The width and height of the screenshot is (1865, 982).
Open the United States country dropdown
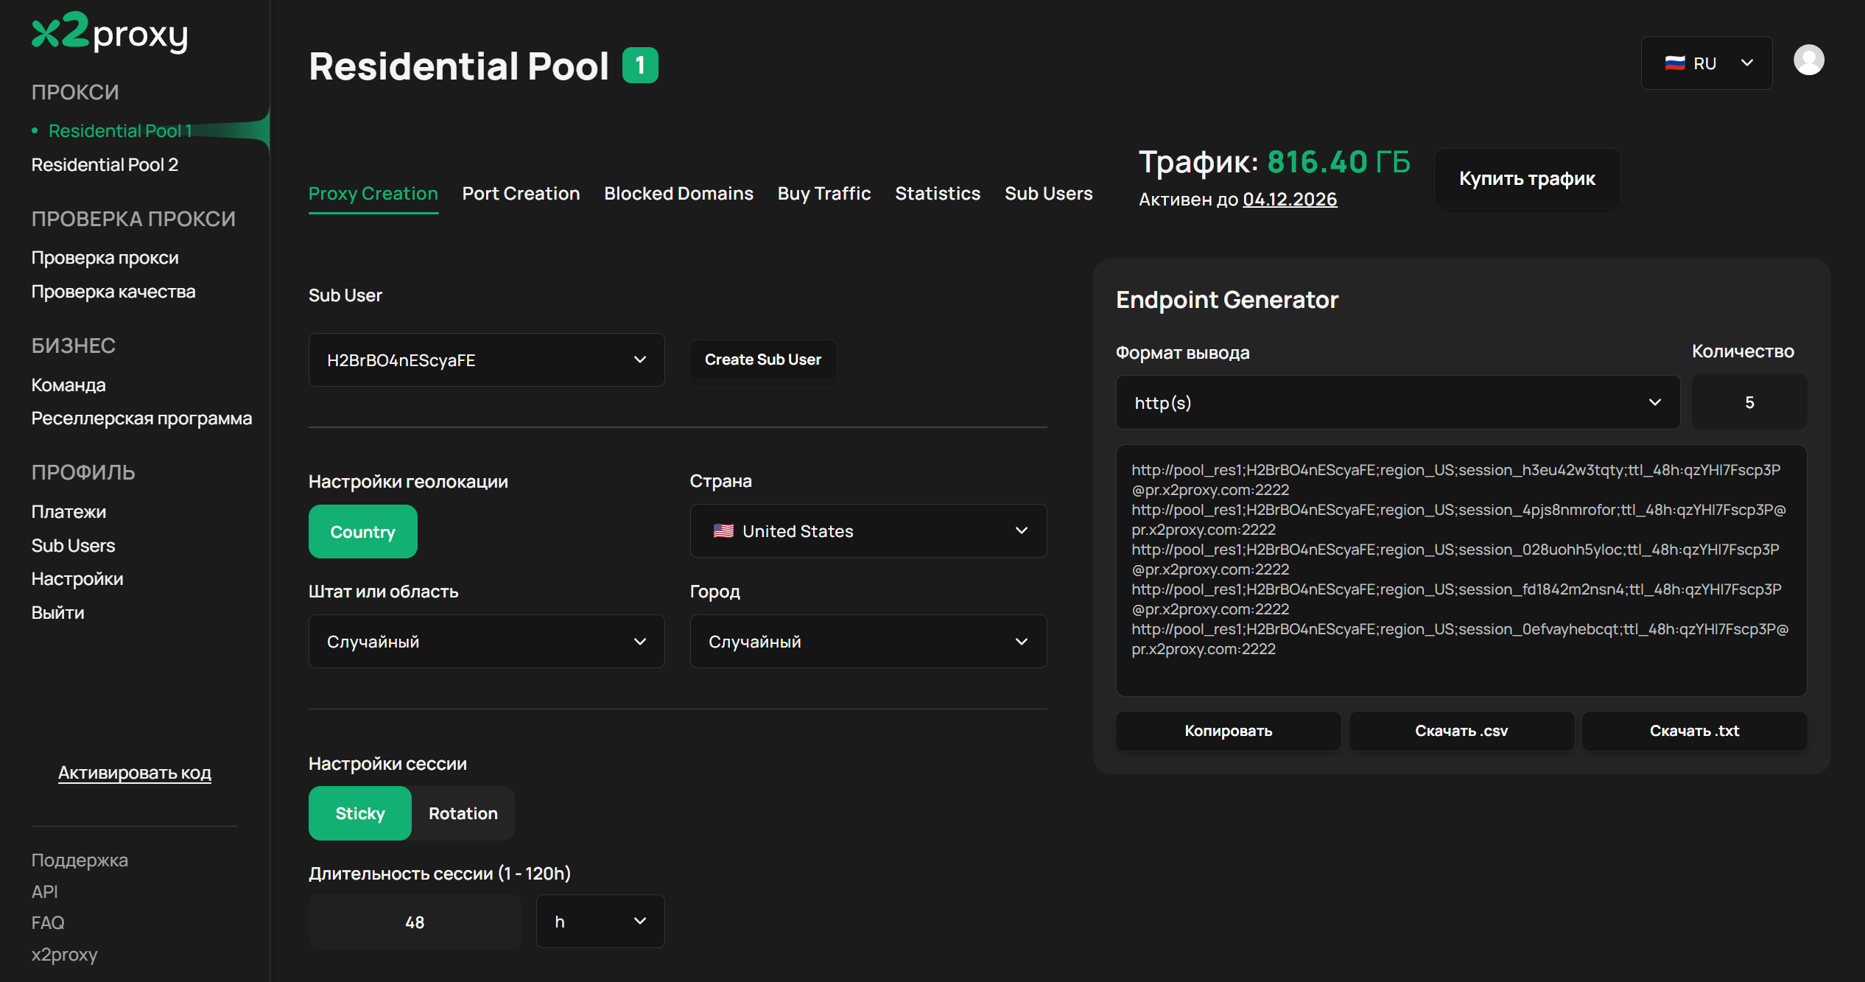(868, 531)
